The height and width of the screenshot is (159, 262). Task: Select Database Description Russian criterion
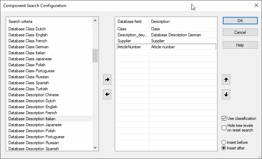click(x=50, y=143)
